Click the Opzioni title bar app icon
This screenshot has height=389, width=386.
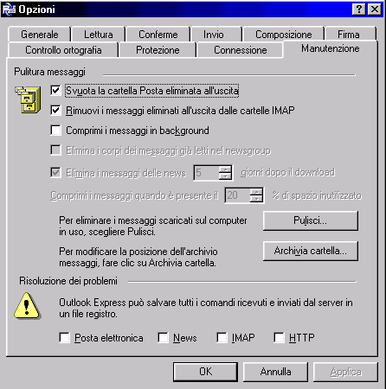click(9, 10)
